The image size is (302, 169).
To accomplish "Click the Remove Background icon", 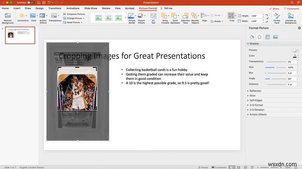I will pos(8,18).
